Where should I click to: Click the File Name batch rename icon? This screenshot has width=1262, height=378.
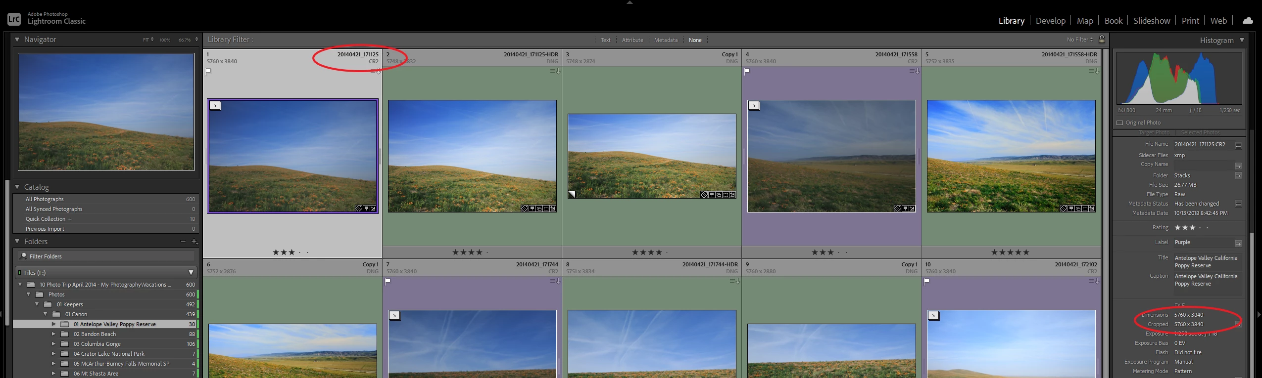click(x=1238, y=145)
